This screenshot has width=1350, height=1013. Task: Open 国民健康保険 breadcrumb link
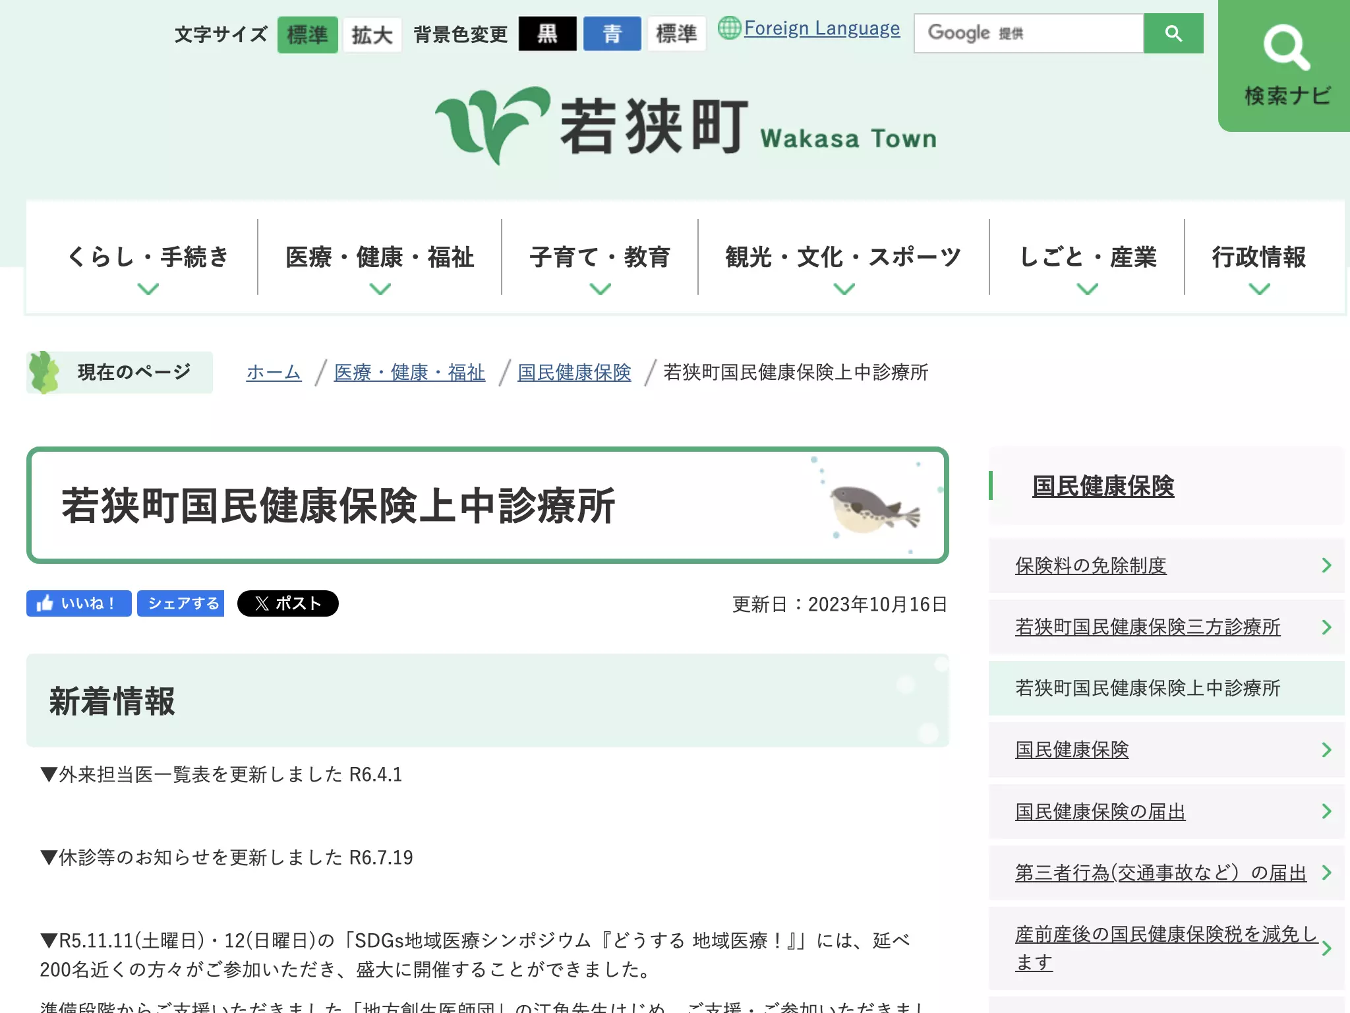(574, 373)
